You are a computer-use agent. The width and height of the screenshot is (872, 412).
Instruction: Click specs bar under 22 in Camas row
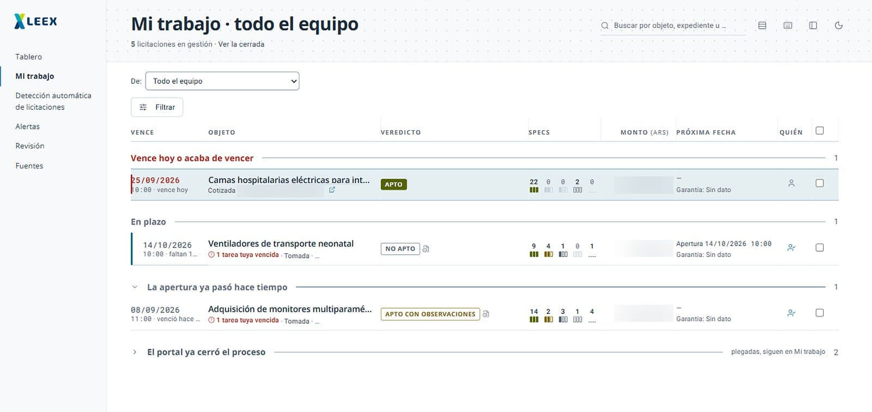tap(534, 190)
